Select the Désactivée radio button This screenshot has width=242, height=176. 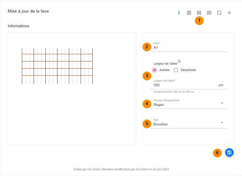[176, 70]
